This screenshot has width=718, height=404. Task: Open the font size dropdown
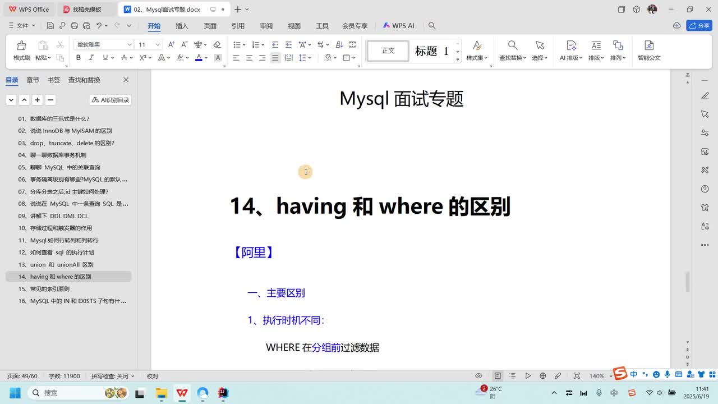click(x=158, y=44)
